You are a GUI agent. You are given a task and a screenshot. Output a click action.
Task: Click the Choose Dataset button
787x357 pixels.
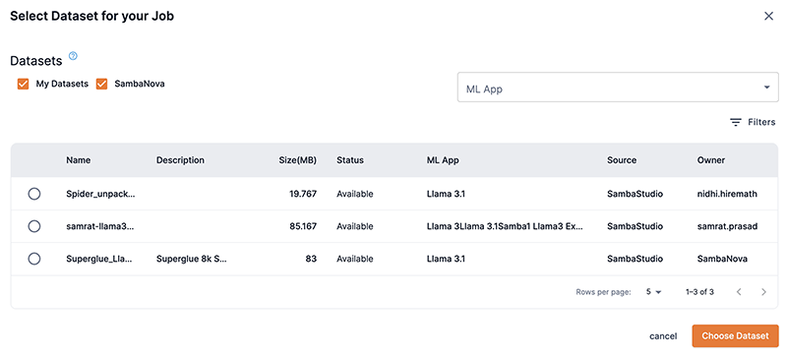735,336
